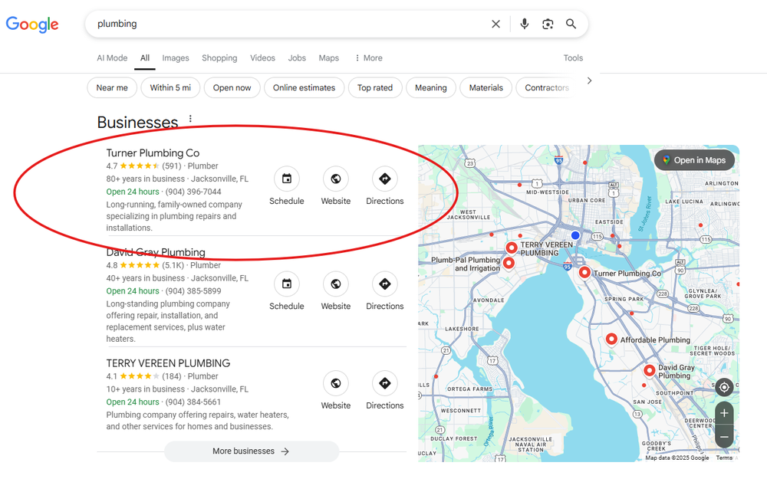Open the map in Google Maps
This screenshot has width=767, height=479.
(x=694, y=160)
